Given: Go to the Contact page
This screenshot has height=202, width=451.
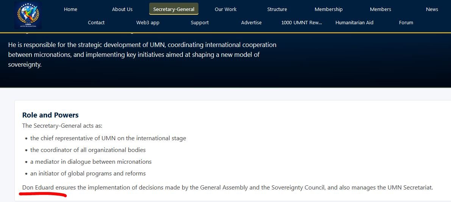Looking at the screenshot, I should click(x=96, y=23).
